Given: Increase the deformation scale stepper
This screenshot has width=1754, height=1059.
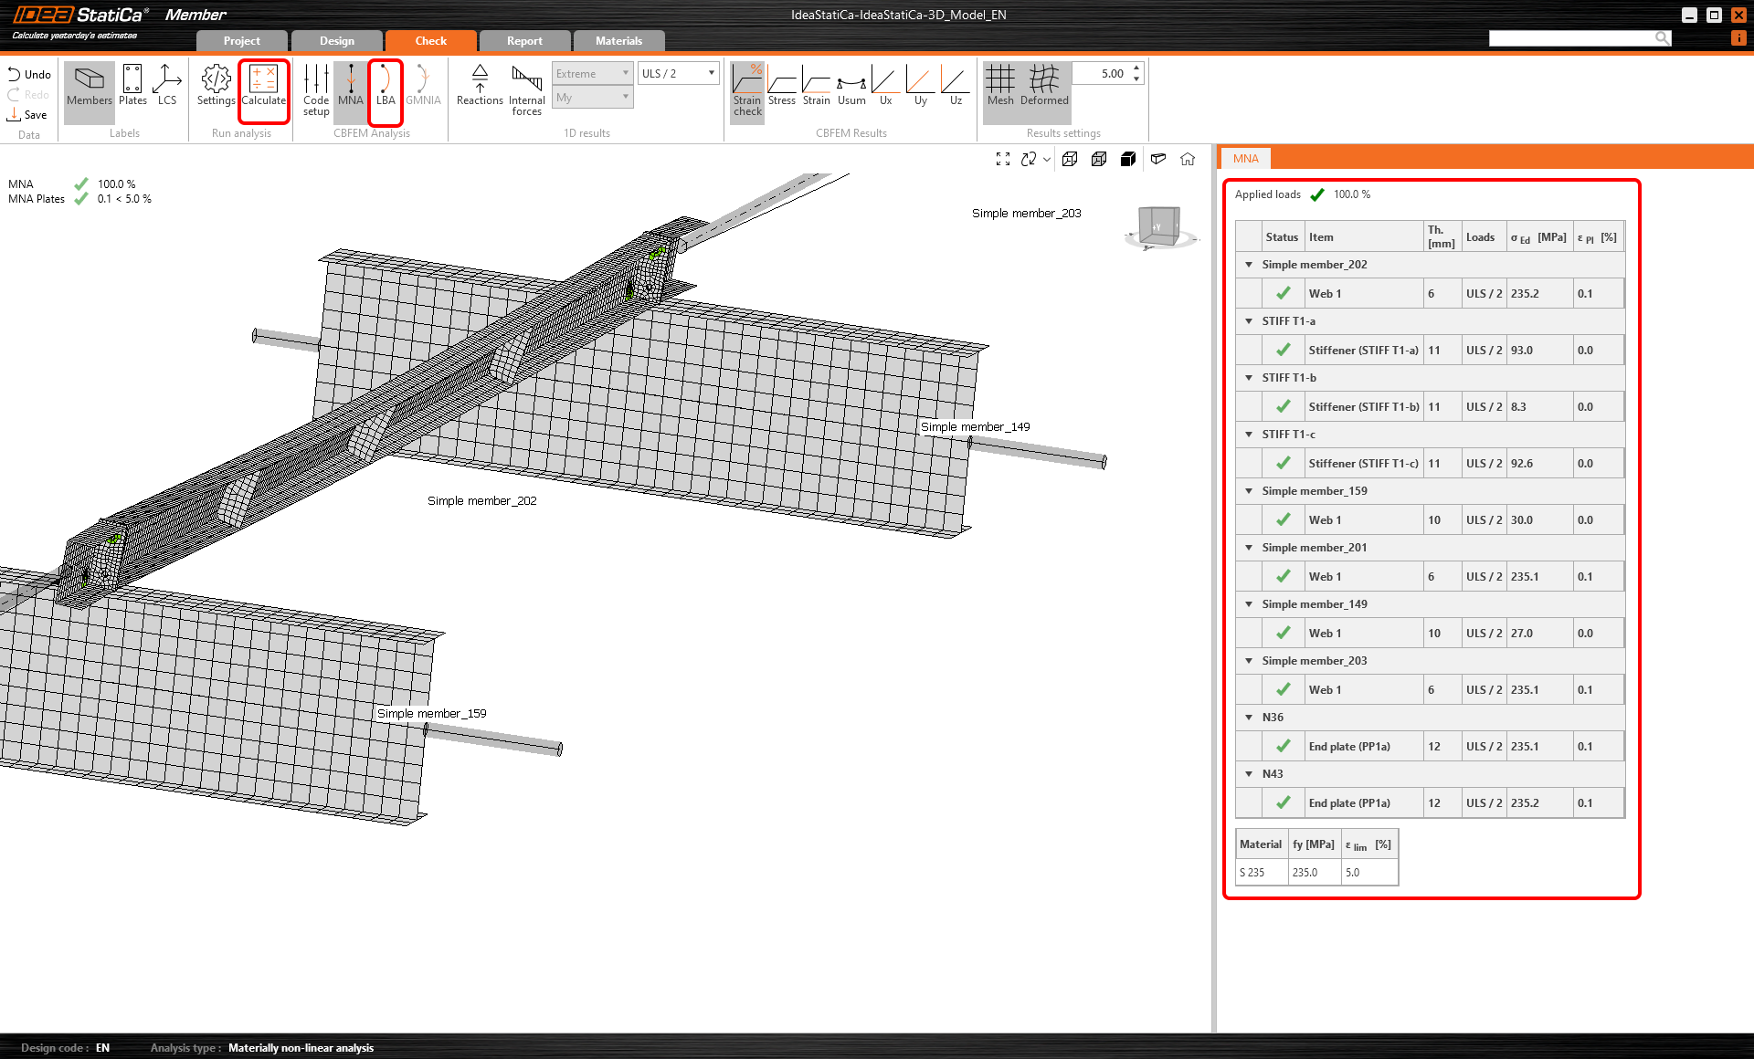Looking at the screenshot, I should [1136, 68].
